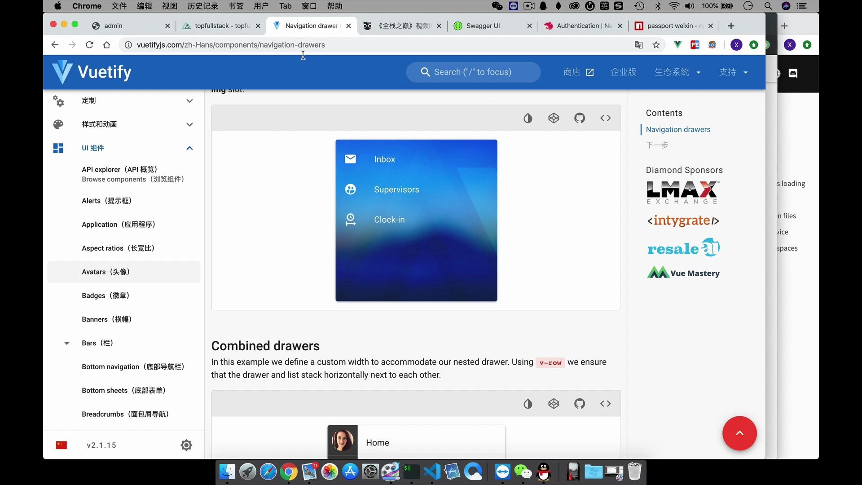Click 下一步 link in contents panel
The image size is (862, 485).
658,144
